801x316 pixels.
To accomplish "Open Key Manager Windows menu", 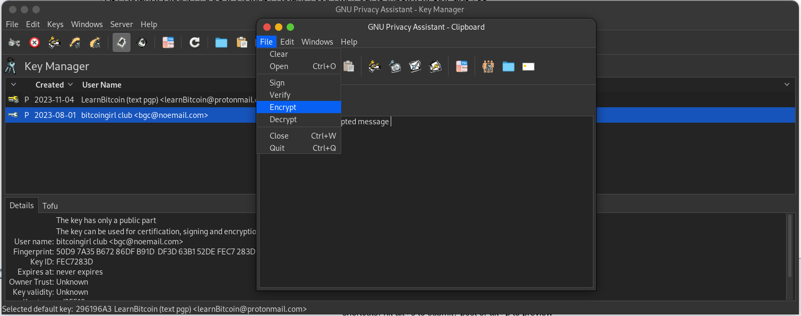I will (x=87, y=24).
